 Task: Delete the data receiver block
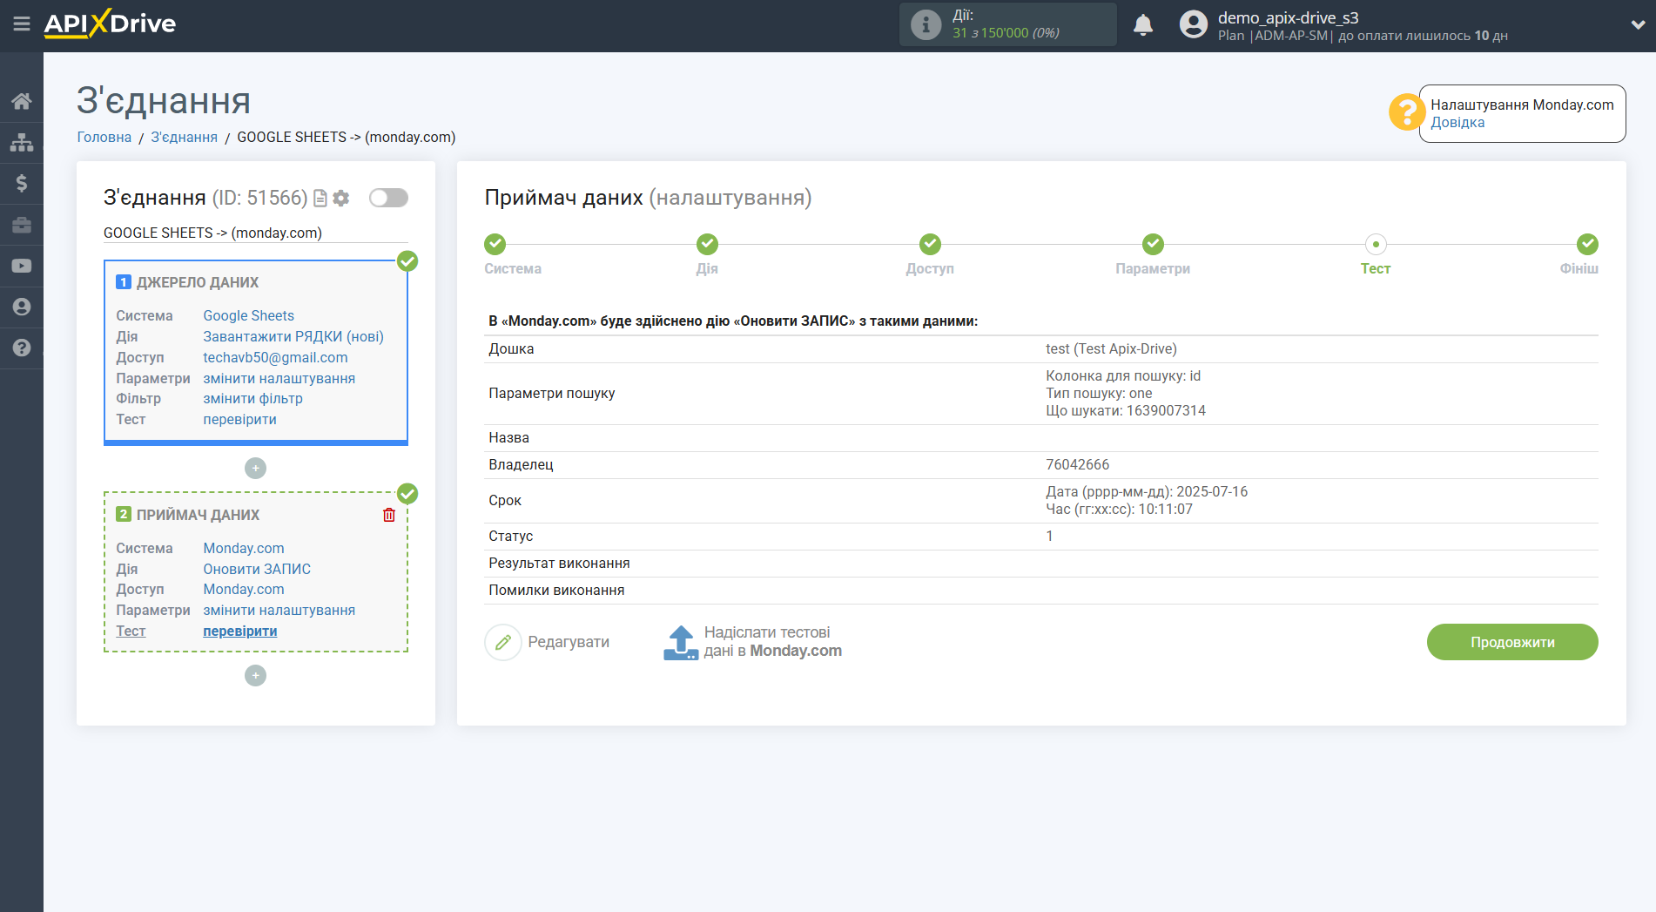389,515
